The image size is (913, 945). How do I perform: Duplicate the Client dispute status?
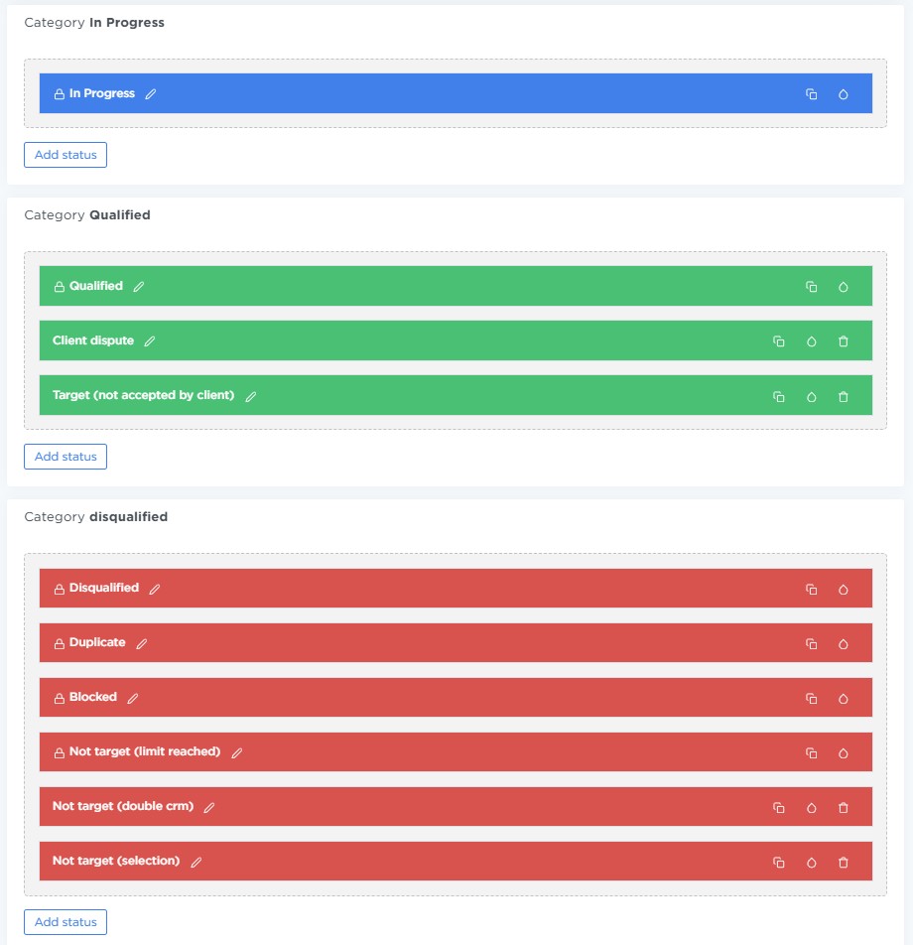[x=779, y=341]
